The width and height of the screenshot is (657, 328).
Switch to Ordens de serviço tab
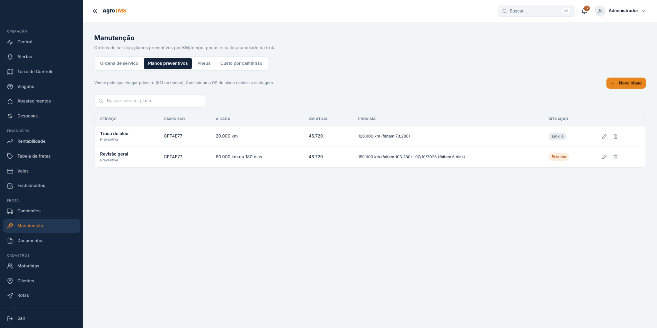pyautogui.click(x=119, y=63)
